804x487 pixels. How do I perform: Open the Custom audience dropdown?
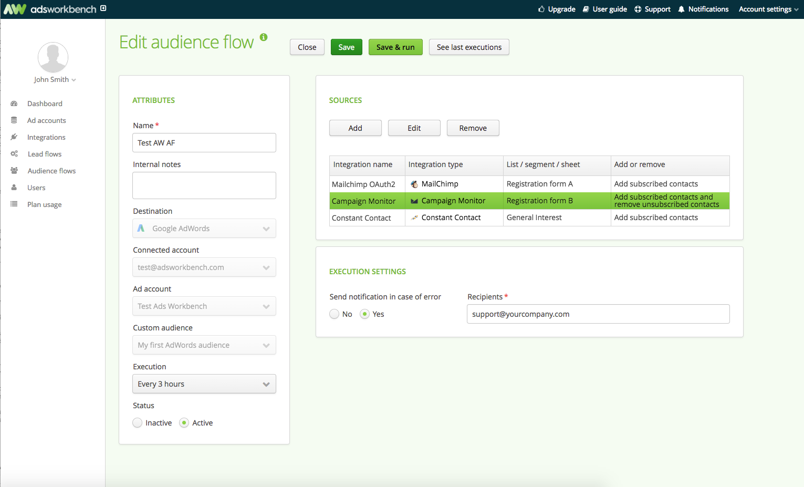(x=204, y=345)
